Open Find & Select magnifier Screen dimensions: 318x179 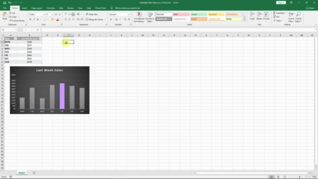pyautogui.click(x=298, y=17)
